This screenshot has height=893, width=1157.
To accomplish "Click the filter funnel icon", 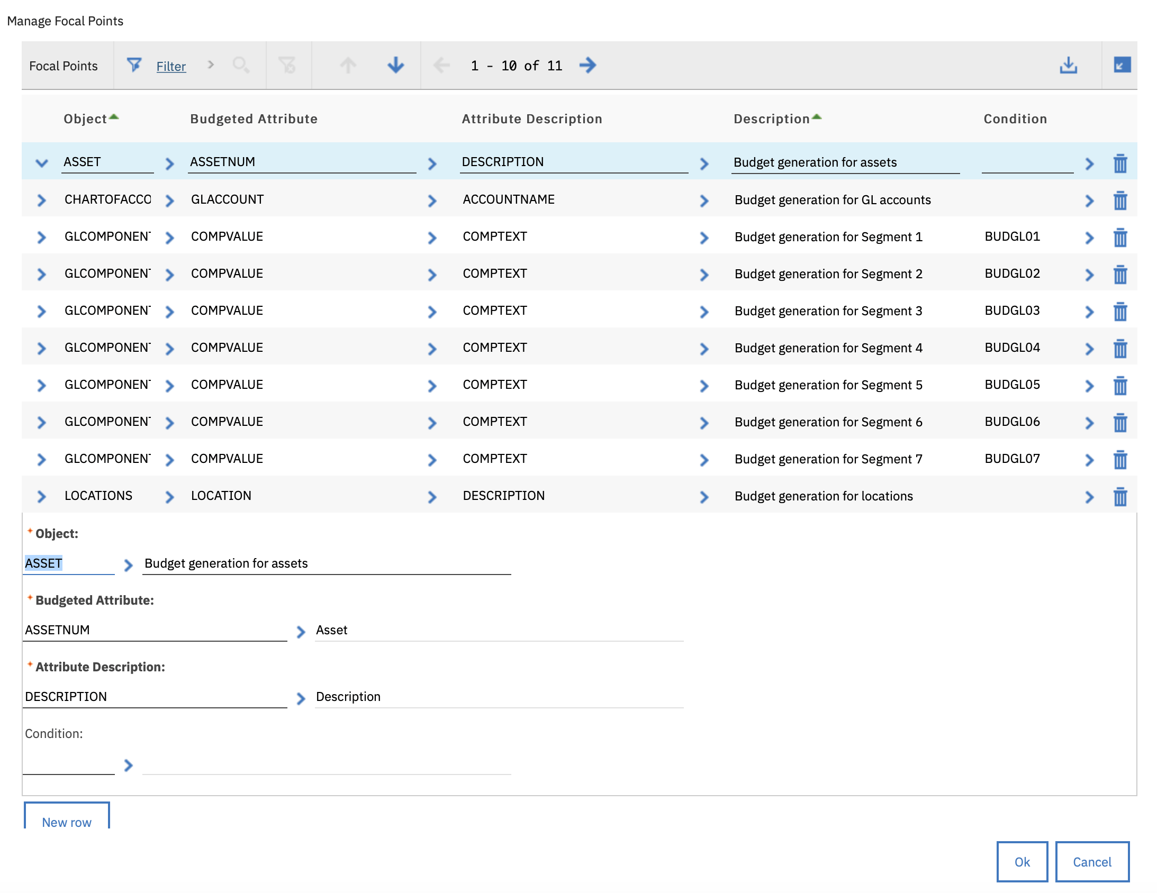I will (134, 65).
